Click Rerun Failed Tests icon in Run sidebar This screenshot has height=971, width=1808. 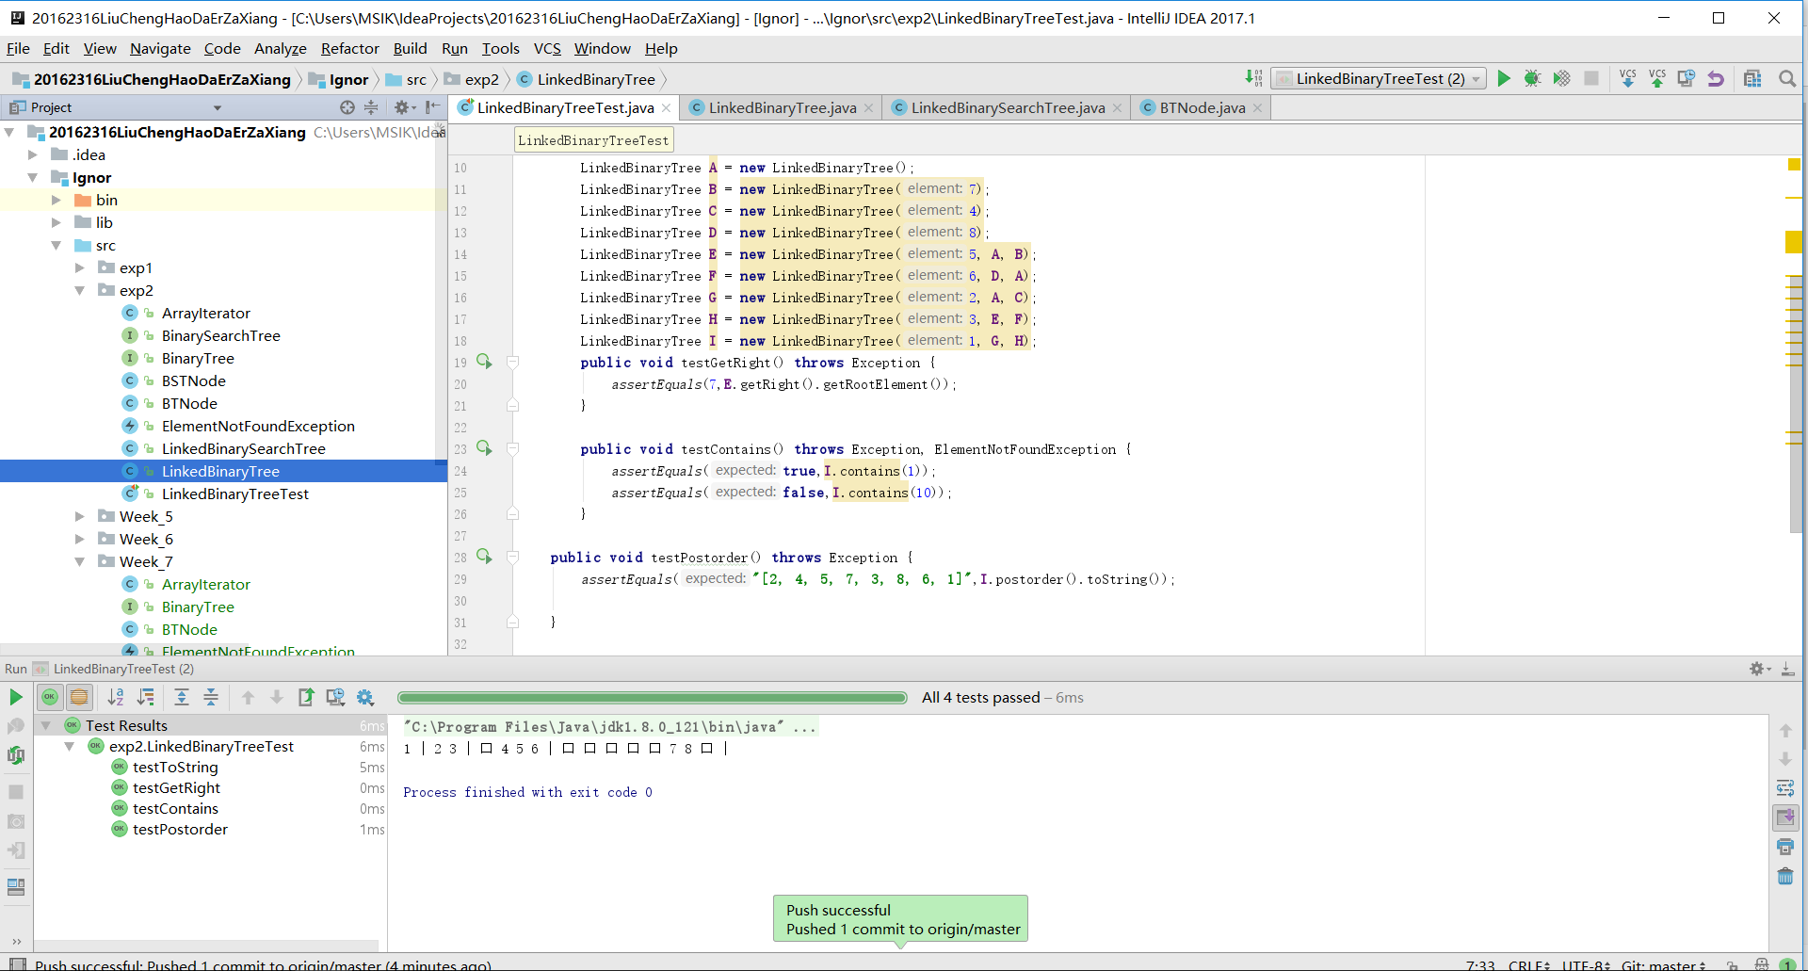coord(16,726)
